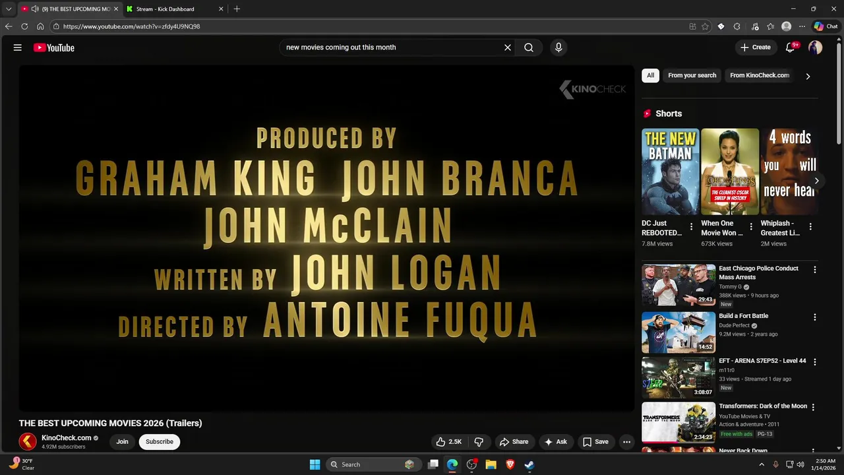Open more actions menu under the video
Image resolution: width=844 pixels, height=475 pixels.
[x=627, y=442]
